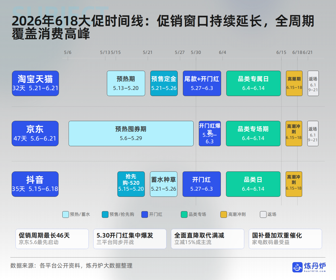Image resolution: width=336 pixels, height=280 pixels.
Task: Click the 5/13 date tick
Action: (x=105, y=52)
